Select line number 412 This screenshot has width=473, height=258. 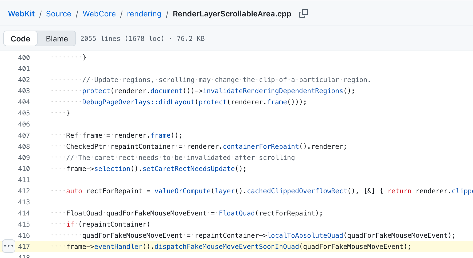click(24, 191)
